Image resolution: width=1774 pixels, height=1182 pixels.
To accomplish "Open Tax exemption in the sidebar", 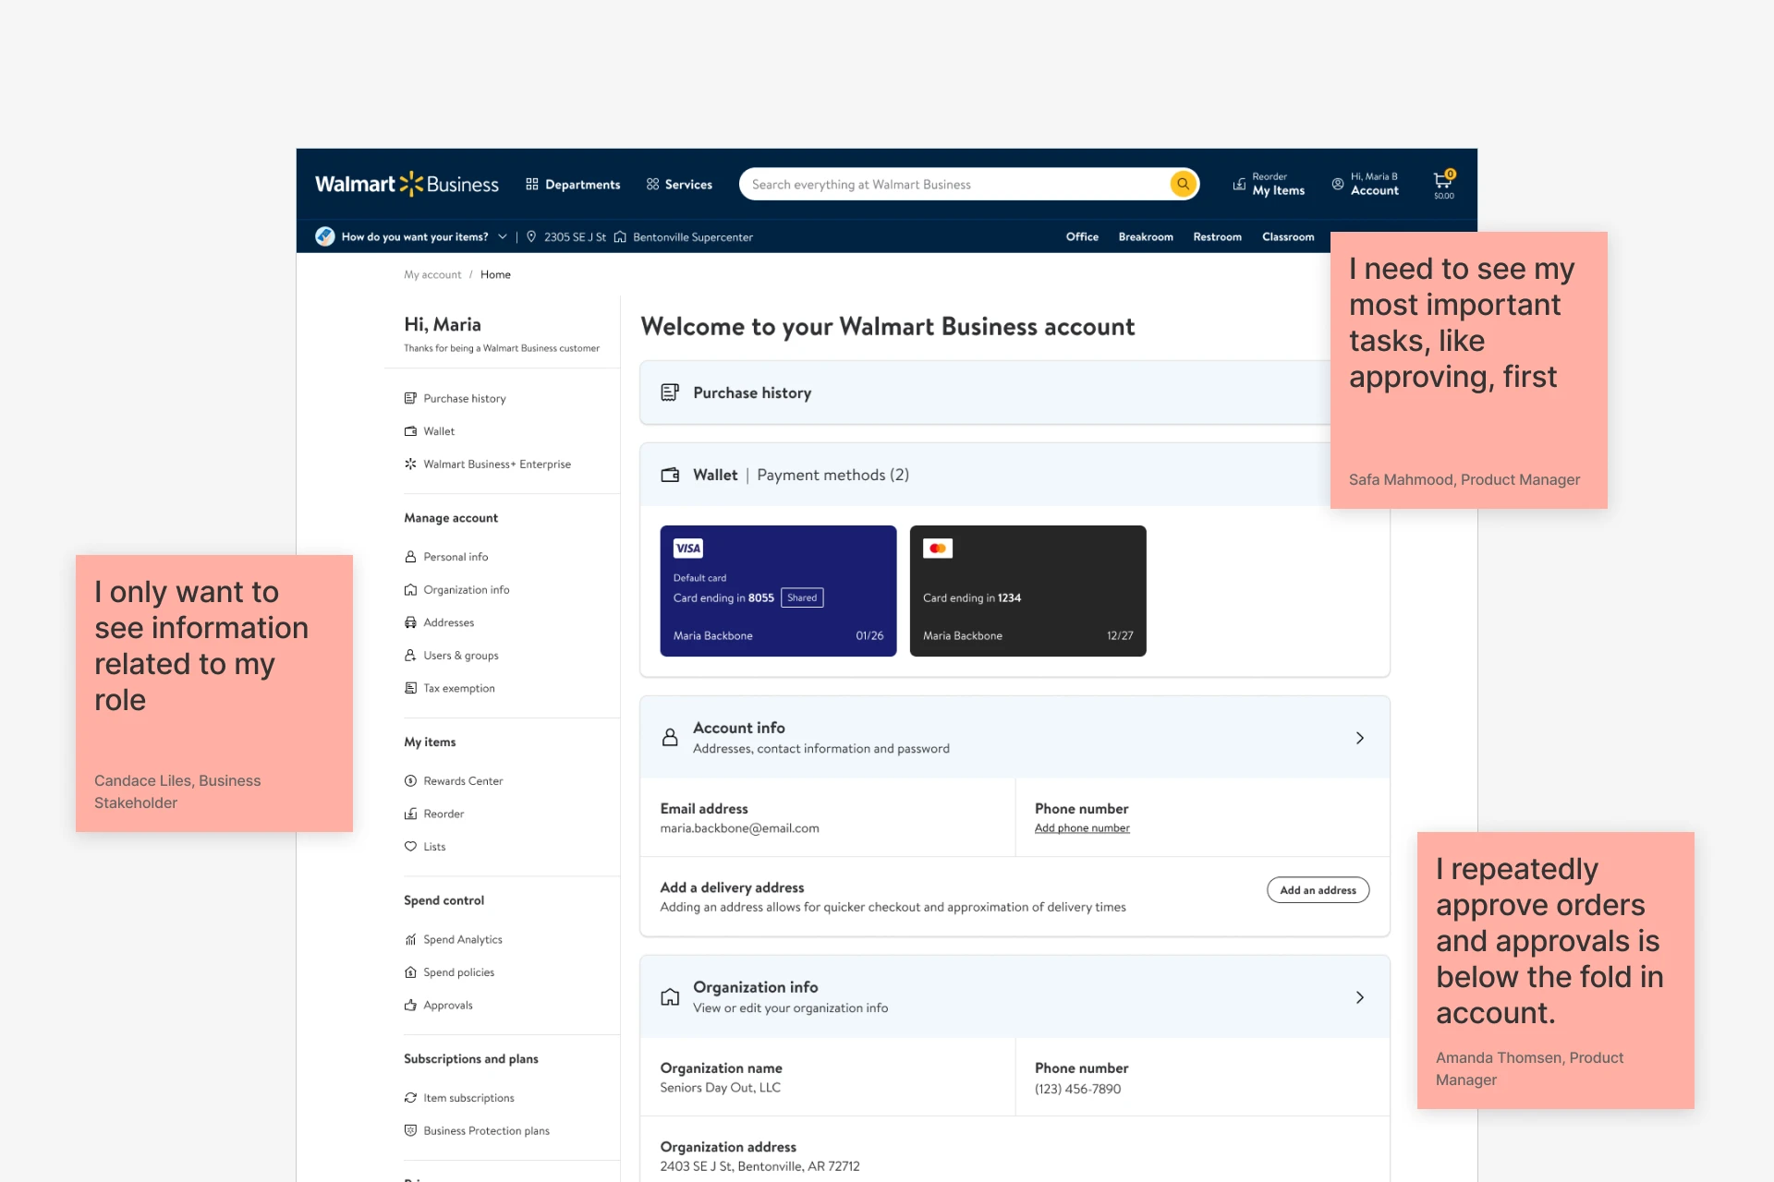I will click(458, 688).
